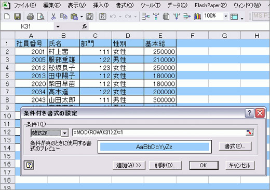Click the 削除(D)... button
The image size is (270, 190).
pyautogui.click(x=165, y=165)
